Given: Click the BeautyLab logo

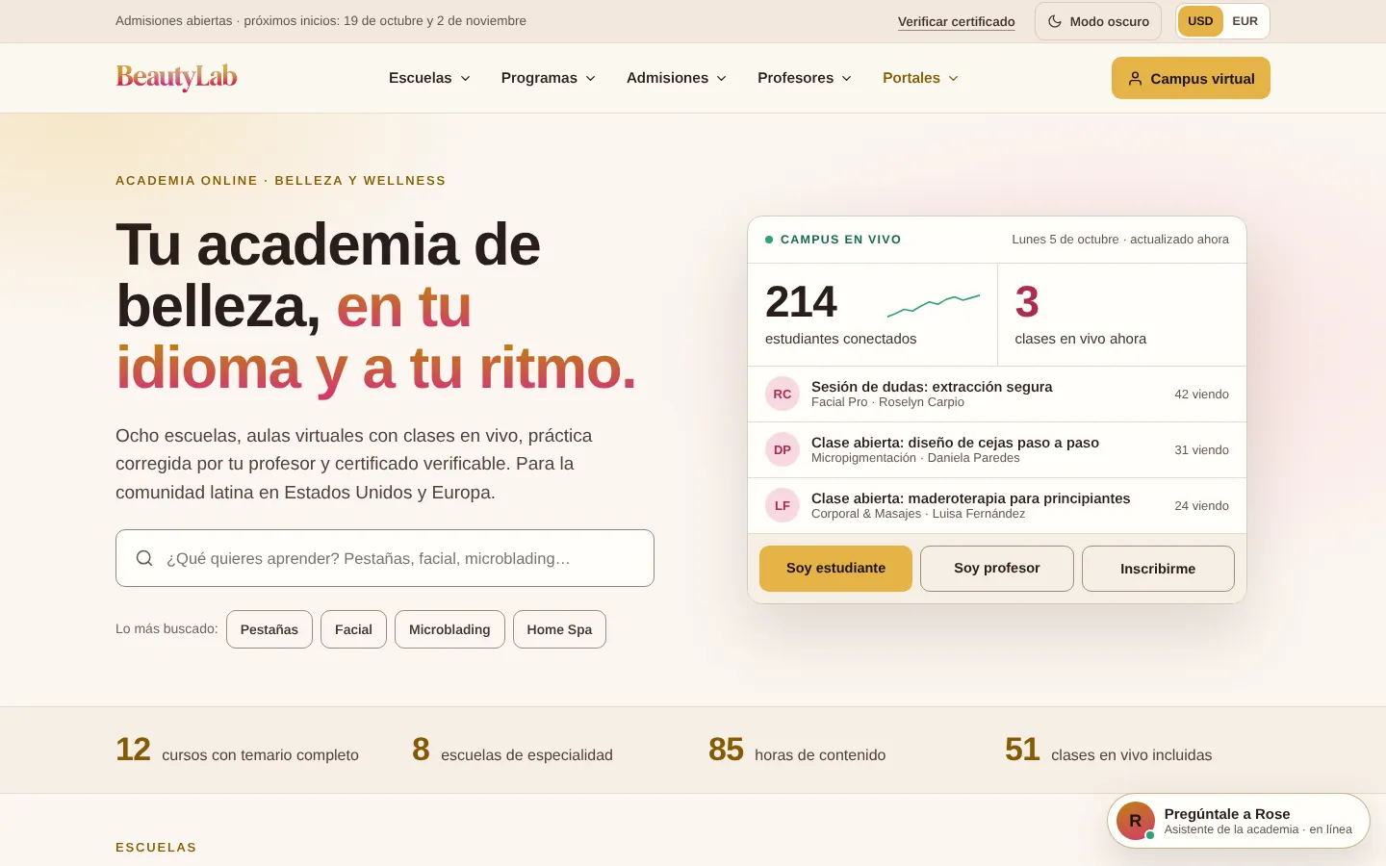Looking at the screenshot, I should 176,77.
